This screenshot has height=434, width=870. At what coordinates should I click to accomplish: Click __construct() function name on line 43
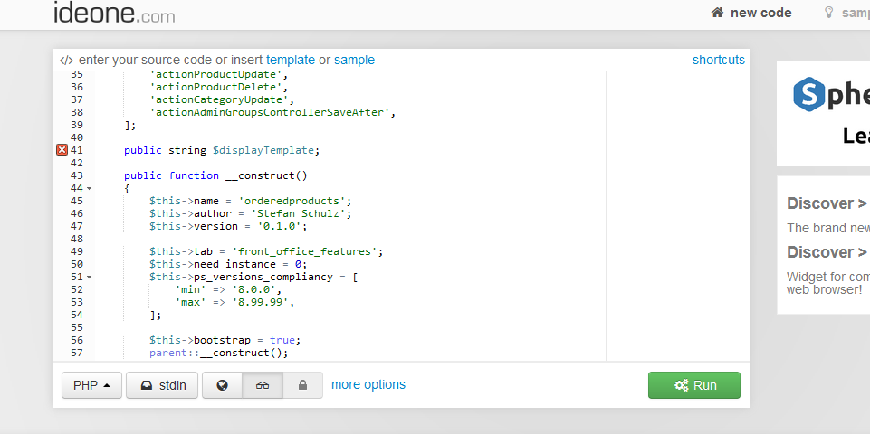(x=266, y=175)
